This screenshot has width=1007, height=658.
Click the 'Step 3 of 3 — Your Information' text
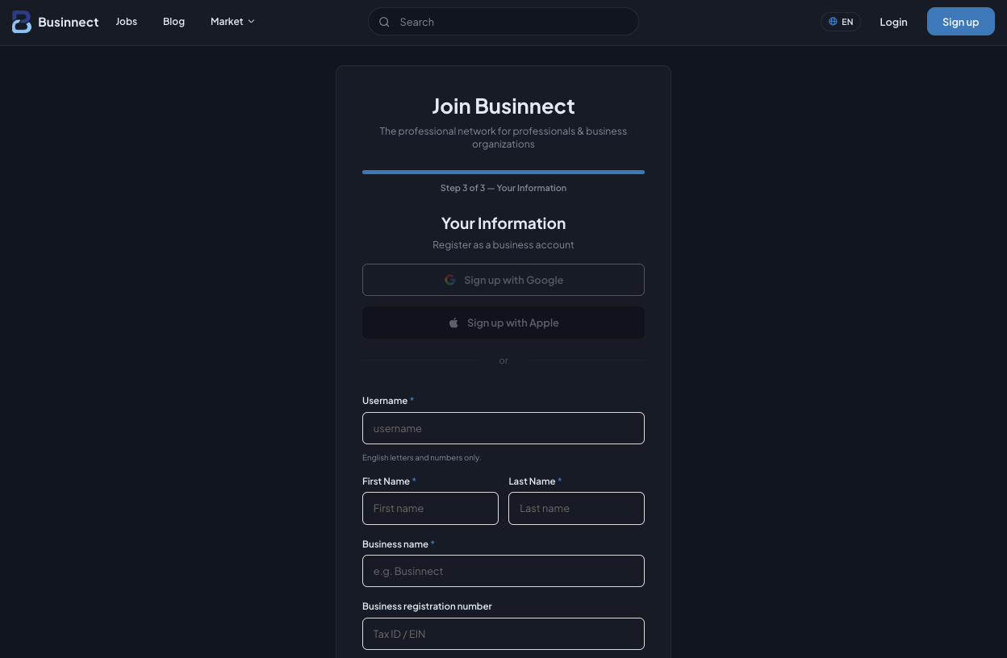coord(503,188)
